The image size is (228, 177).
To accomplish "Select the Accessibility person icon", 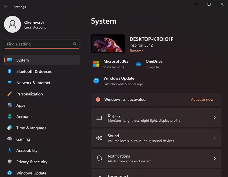I will (10, 150).
